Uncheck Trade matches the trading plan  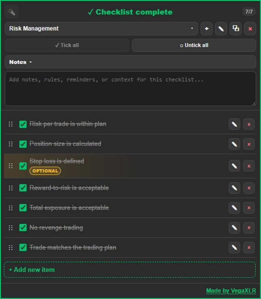tap(23, 248)
